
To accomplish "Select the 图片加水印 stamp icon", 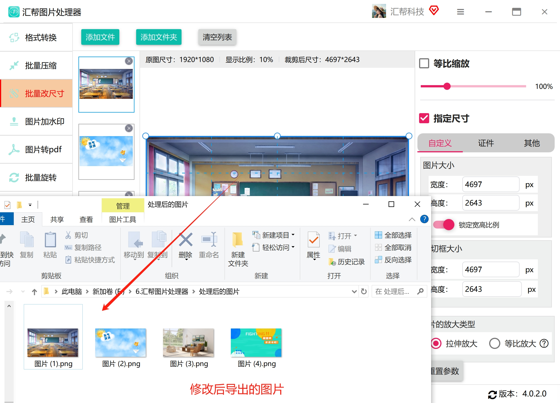I will (x=14, y=122).
